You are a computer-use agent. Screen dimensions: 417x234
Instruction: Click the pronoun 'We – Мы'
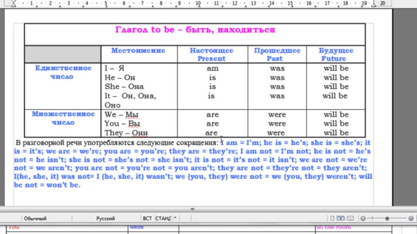(x=122, y=114)
